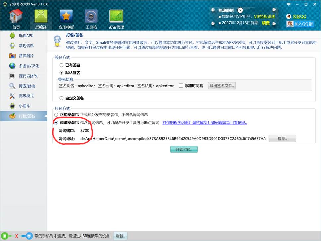Open the 工具箱 toolbox icon

coord(91,16)
